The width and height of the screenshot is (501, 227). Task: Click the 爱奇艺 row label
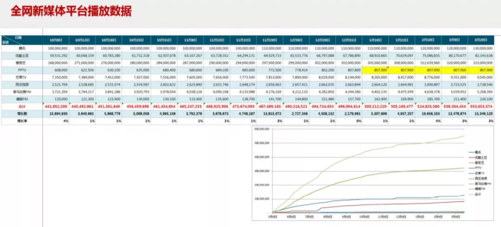point(22,63)
